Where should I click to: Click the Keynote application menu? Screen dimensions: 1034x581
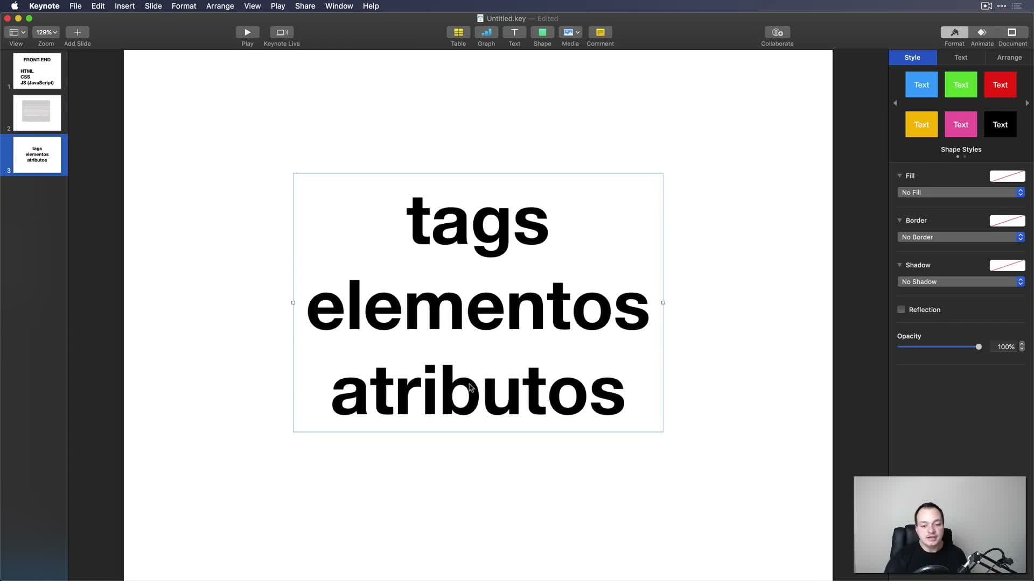[x=44, y=6]
